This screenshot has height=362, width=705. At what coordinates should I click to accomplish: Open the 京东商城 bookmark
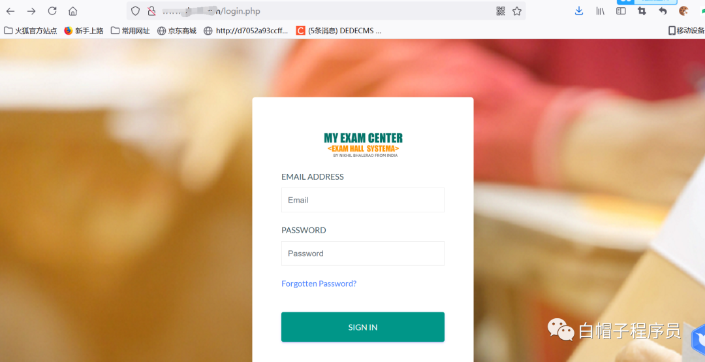[177, 31]
